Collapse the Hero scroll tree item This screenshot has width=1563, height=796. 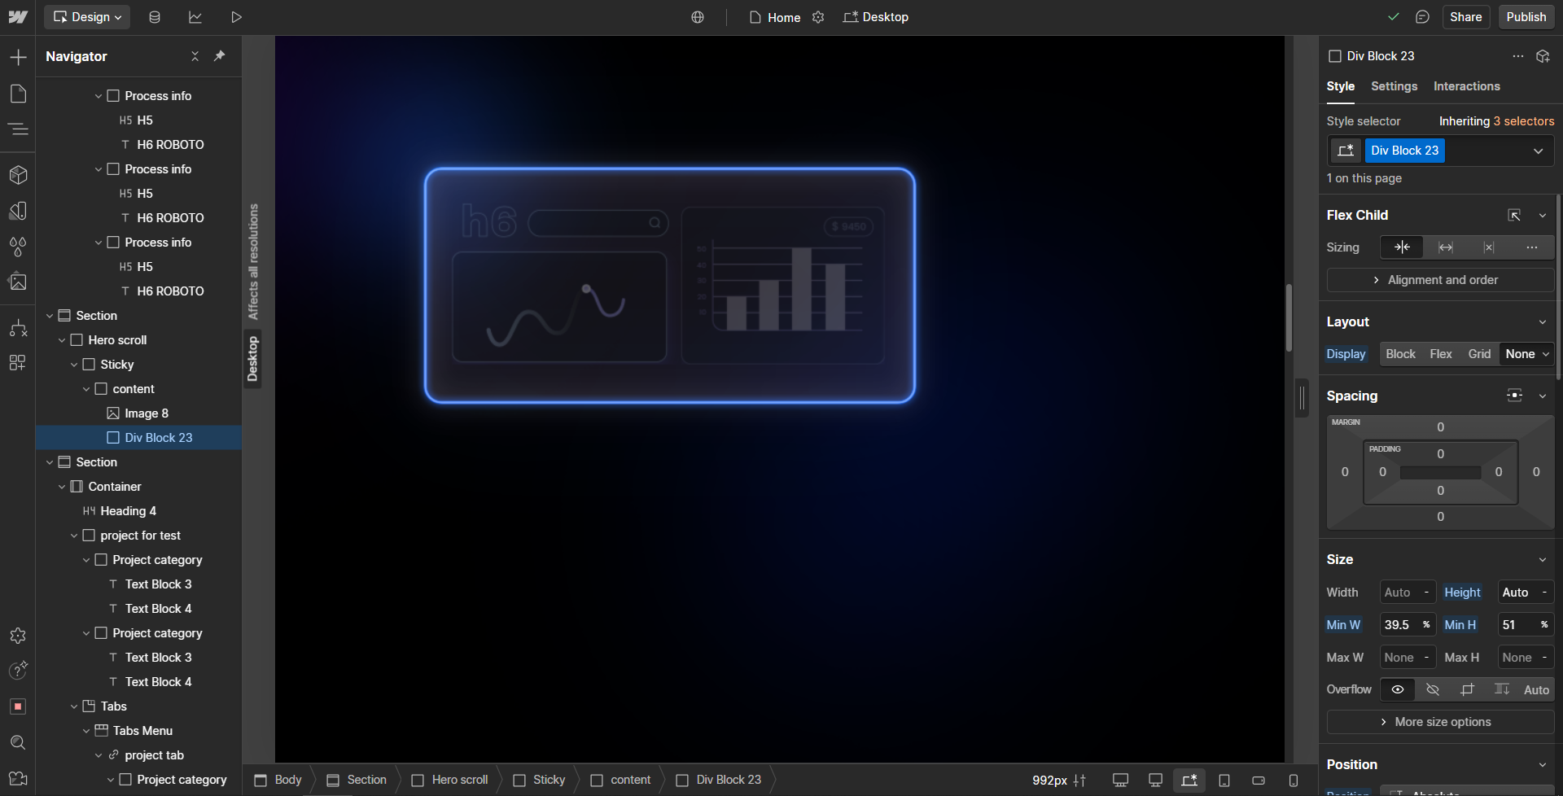pos(62,339)
